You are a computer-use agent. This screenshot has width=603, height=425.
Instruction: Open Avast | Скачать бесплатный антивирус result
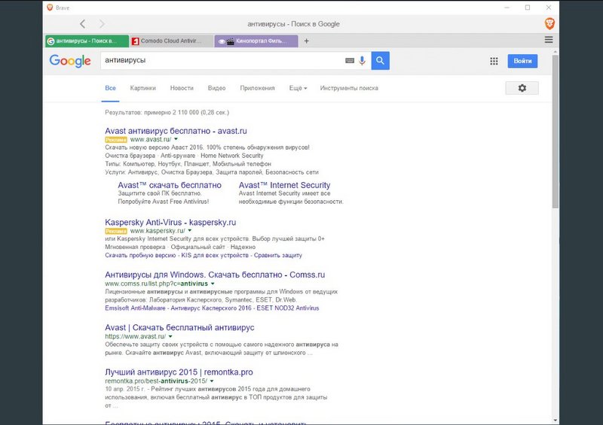click(x=179, y=328)
